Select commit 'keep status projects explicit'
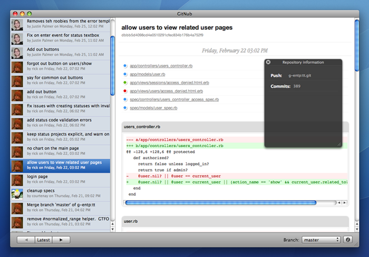Viewport: 369px width, 257px height. [60, 137]
